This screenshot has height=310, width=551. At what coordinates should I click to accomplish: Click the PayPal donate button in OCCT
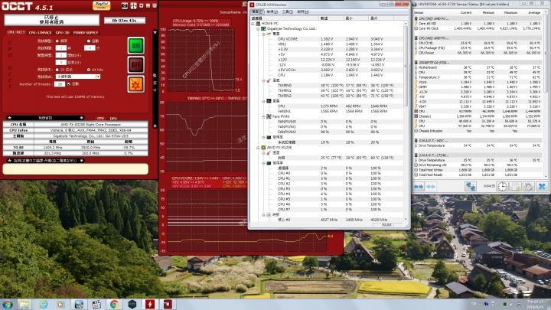pyautogui.click(x=101, y=5)
